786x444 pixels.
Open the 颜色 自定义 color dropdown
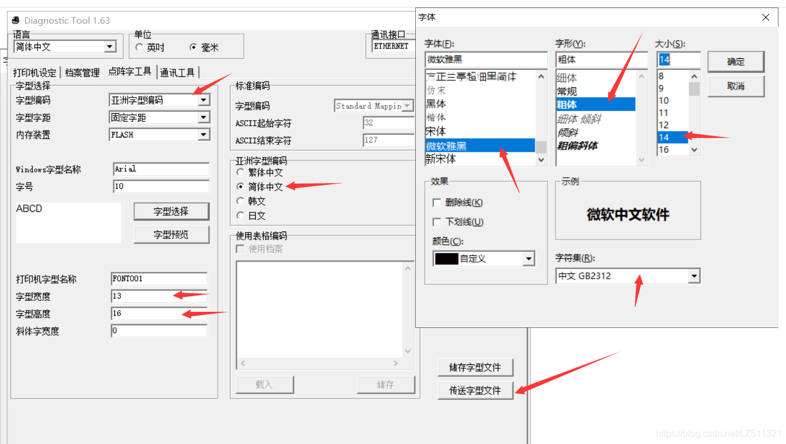point(528,259)
